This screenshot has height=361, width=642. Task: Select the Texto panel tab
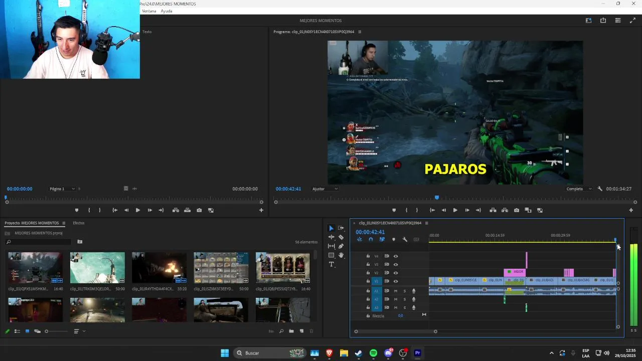(147, 32)
